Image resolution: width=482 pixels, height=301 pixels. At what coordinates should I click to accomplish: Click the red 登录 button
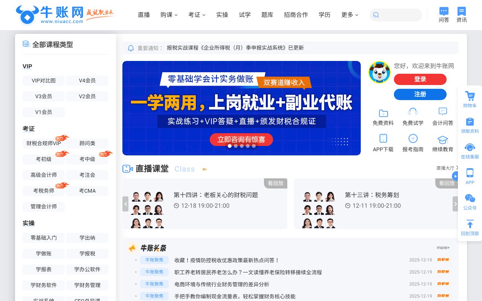420,79
